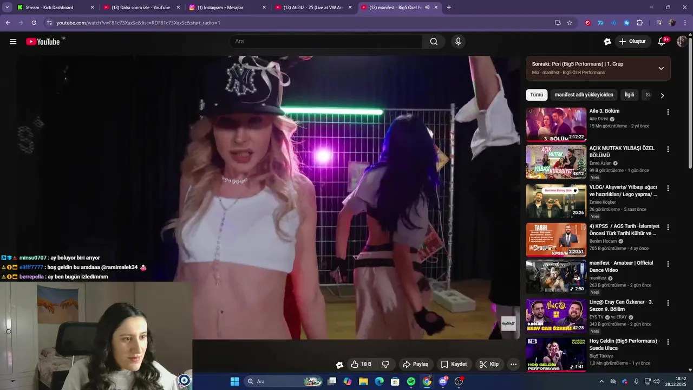
Task: Click the star-shaped icon left of Oluştur
Action: [x=607, y=42]
